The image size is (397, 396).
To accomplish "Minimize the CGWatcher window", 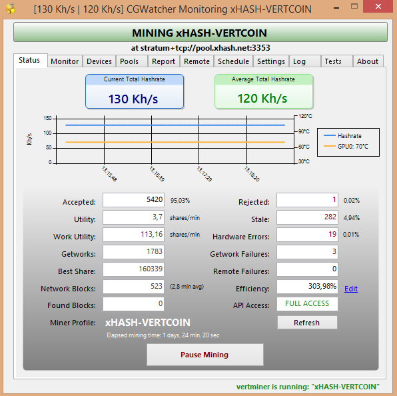I will click(336, 7).
